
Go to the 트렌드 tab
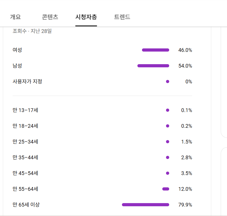pos(122,17)
